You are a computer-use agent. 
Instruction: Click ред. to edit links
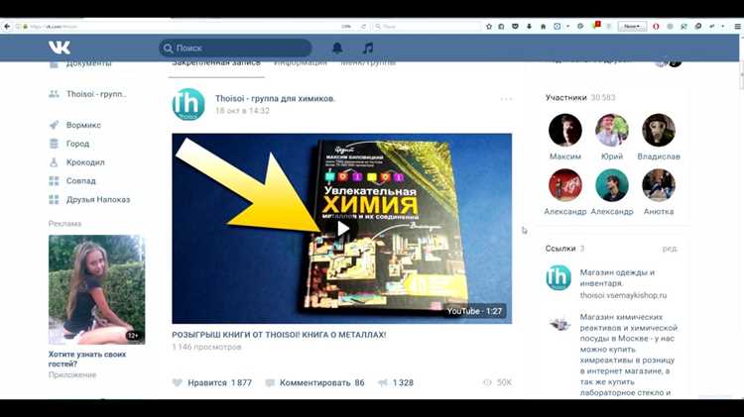[670, 249]
